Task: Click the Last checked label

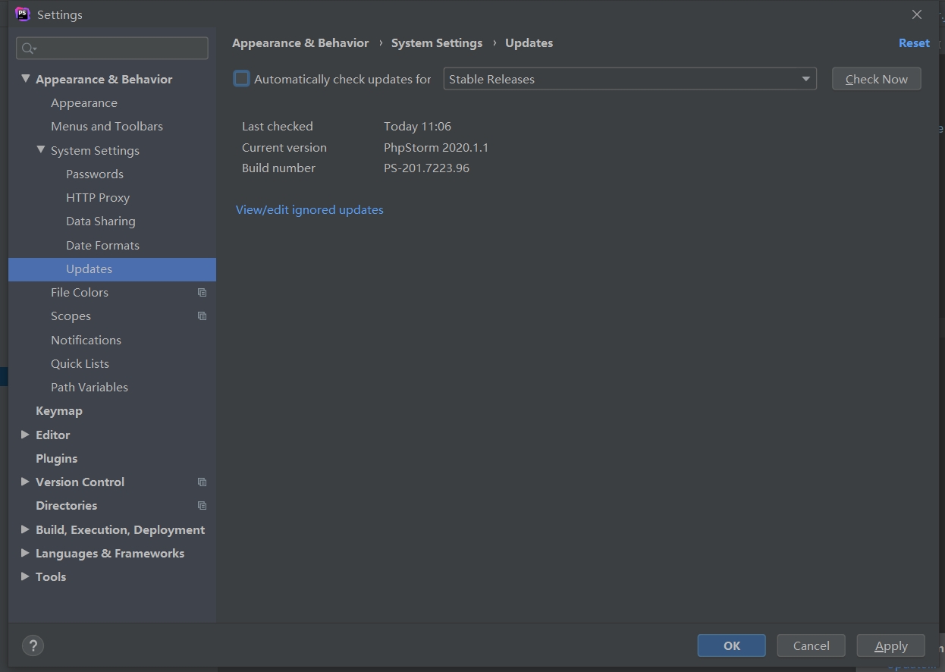Action: (x=278, y=127)
